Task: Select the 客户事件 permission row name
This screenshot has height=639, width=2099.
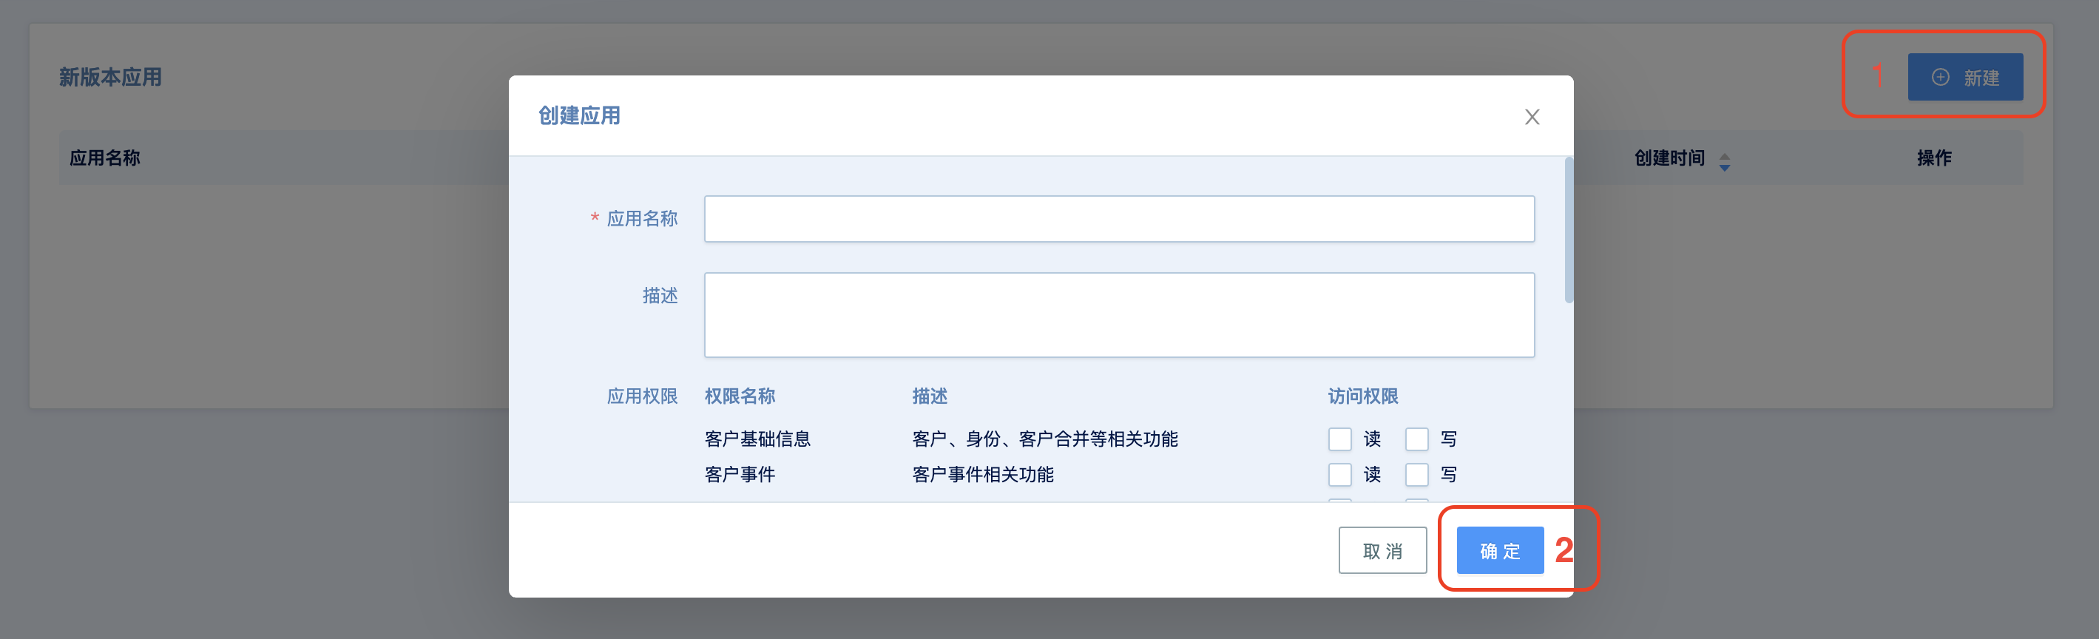Action: (739, 474)
